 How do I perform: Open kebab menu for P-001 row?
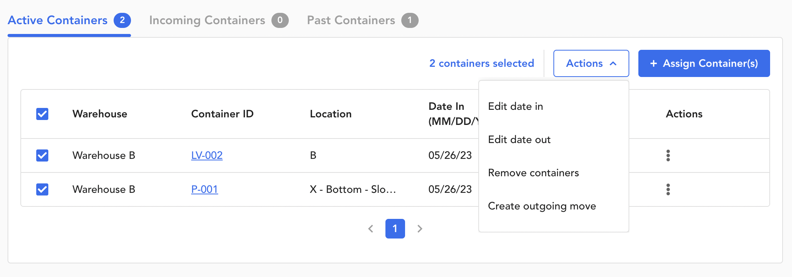[668, 189]
